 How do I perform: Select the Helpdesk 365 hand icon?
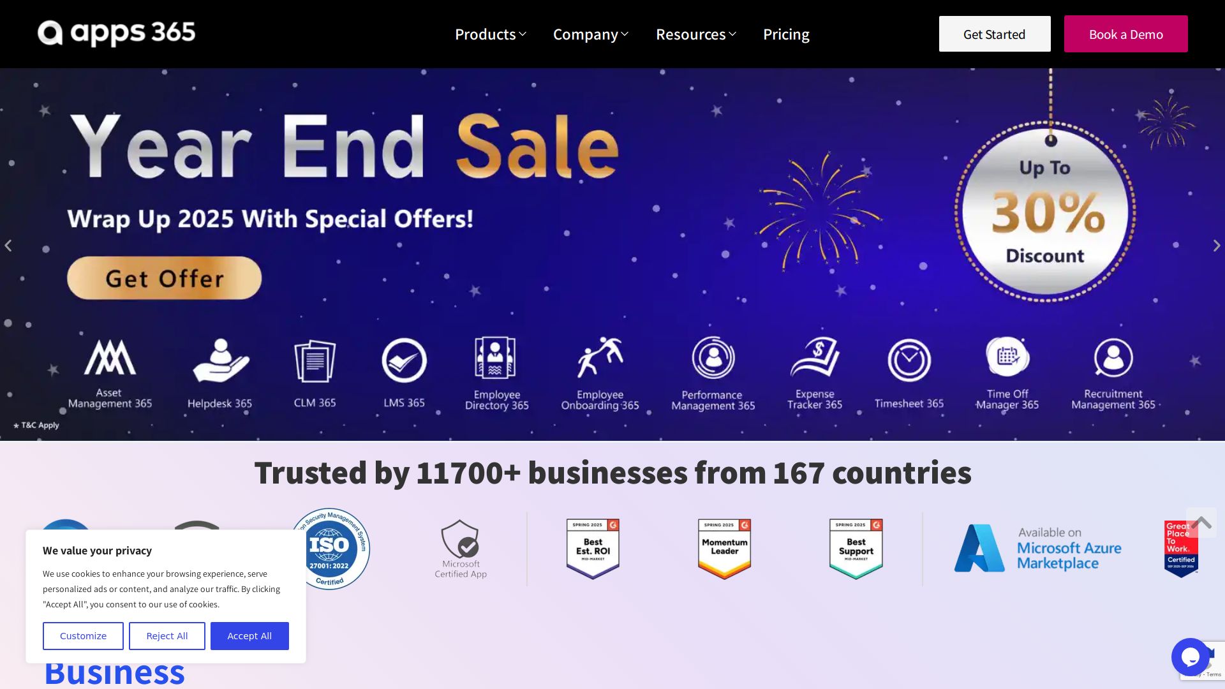pyautogui.click(x=221, y=360)
